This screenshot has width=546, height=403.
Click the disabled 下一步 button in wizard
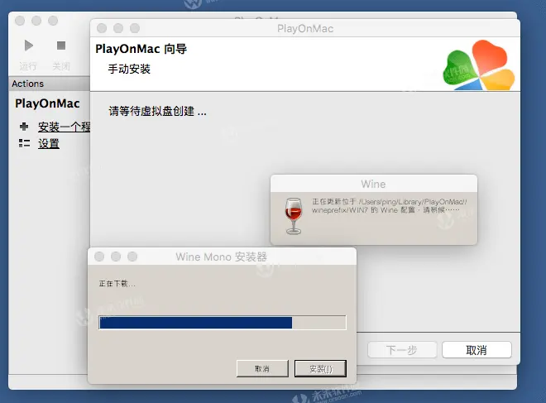point(402,350)
